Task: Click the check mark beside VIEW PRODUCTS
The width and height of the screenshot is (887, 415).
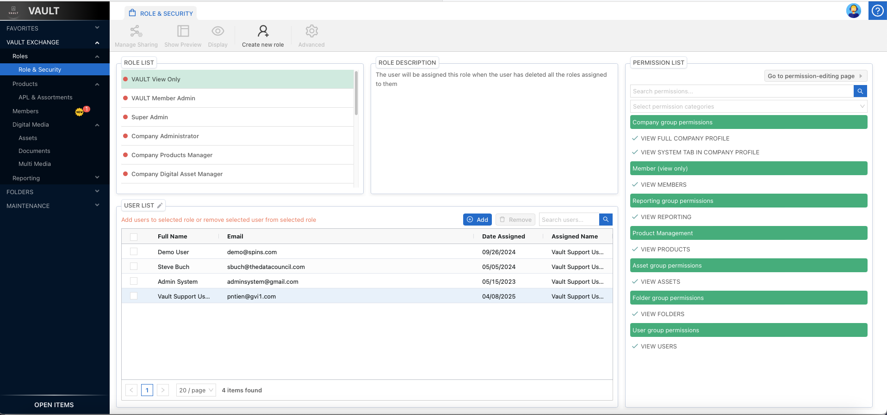Action: pos(635,249)
